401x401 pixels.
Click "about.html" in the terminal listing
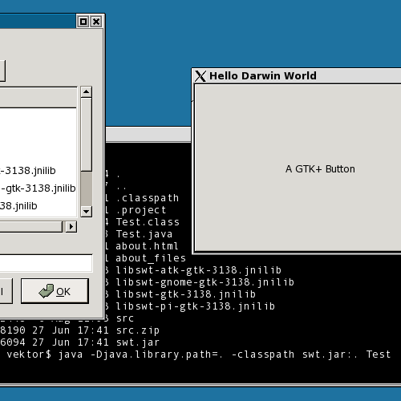pyautogui.click(x=147, y=246)
